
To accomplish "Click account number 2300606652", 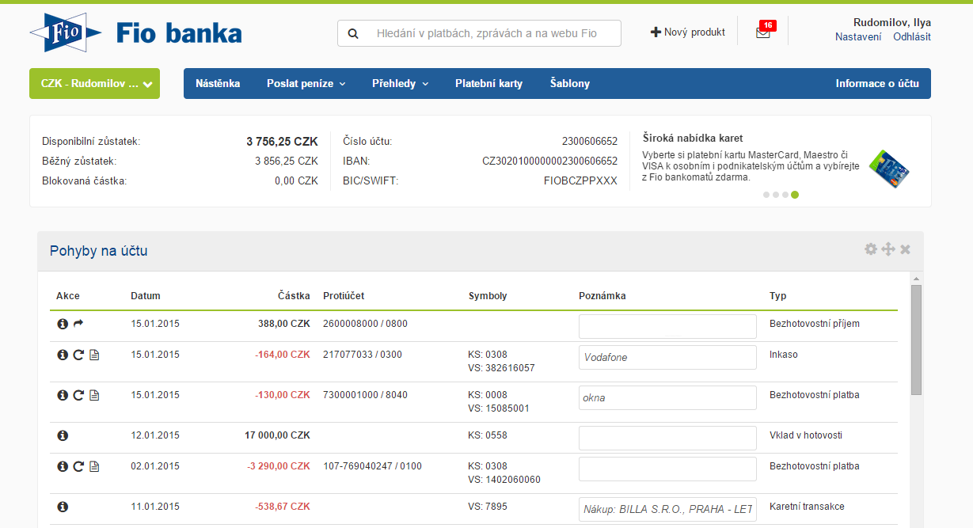I will pyautogui.click(x=590, y=141).
